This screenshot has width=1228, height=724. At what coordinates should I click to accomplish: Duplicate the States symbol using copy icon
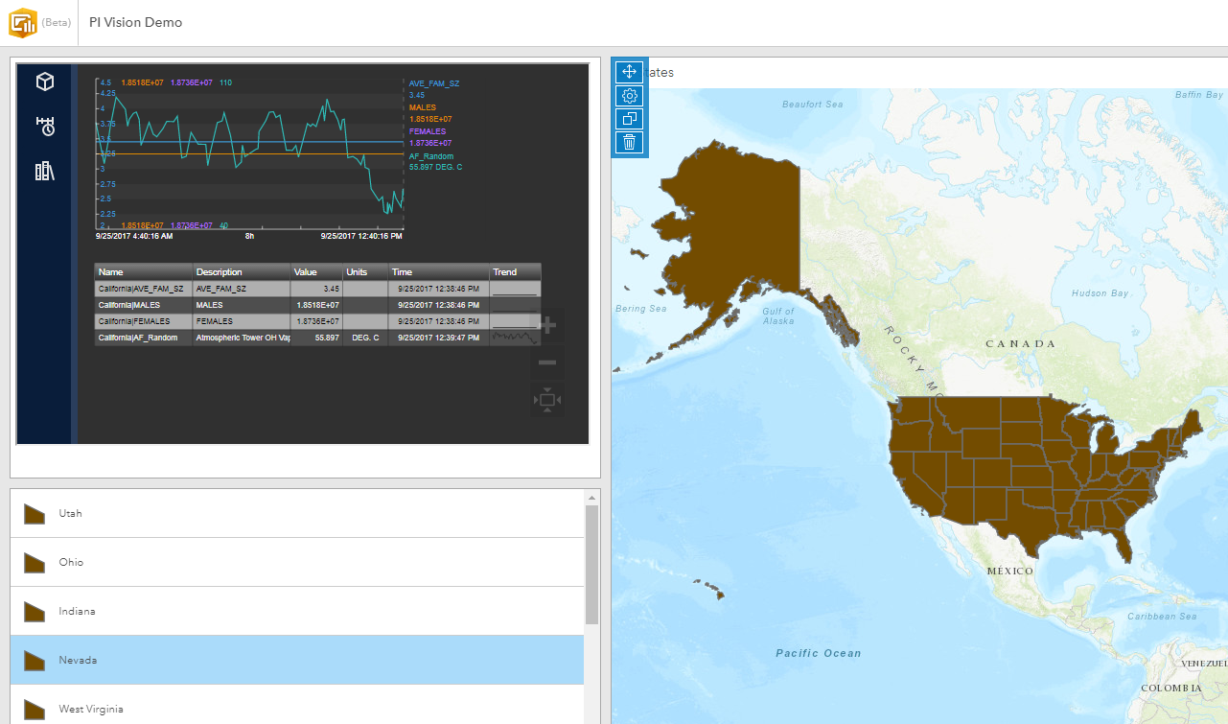[x=630, y=118]
